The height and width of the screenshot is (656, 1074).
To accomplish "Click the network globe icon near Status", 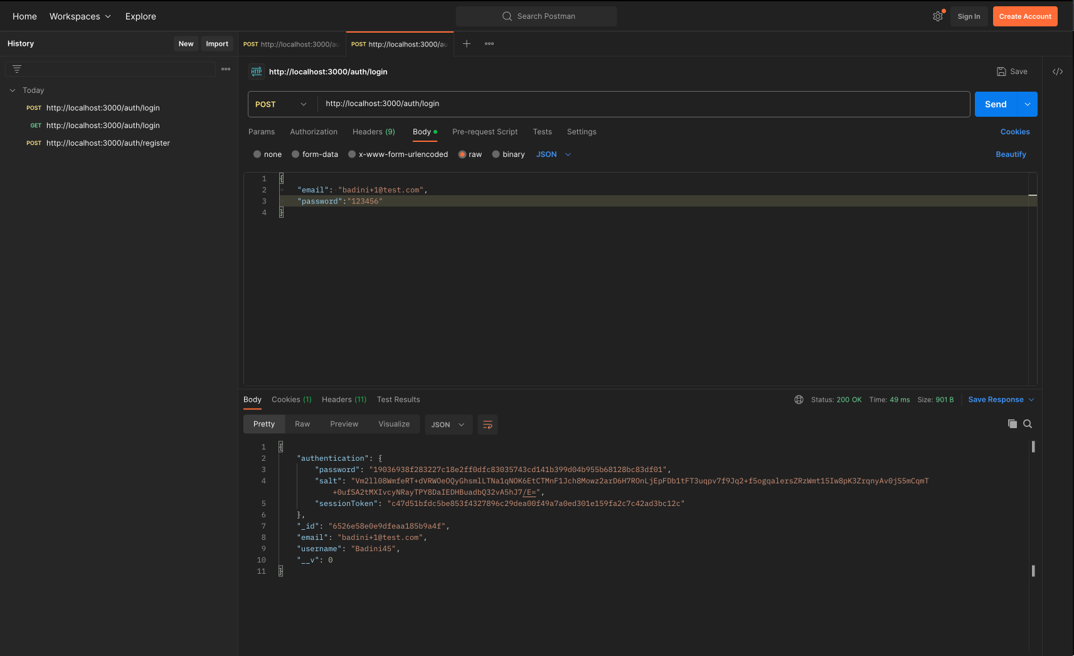I will [x=799, y=400].
